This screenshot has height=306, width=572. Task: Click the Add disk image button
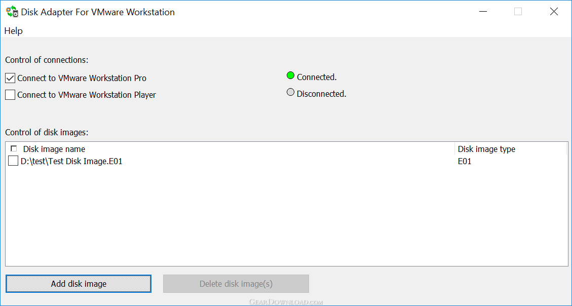click(x=79, y=284)
